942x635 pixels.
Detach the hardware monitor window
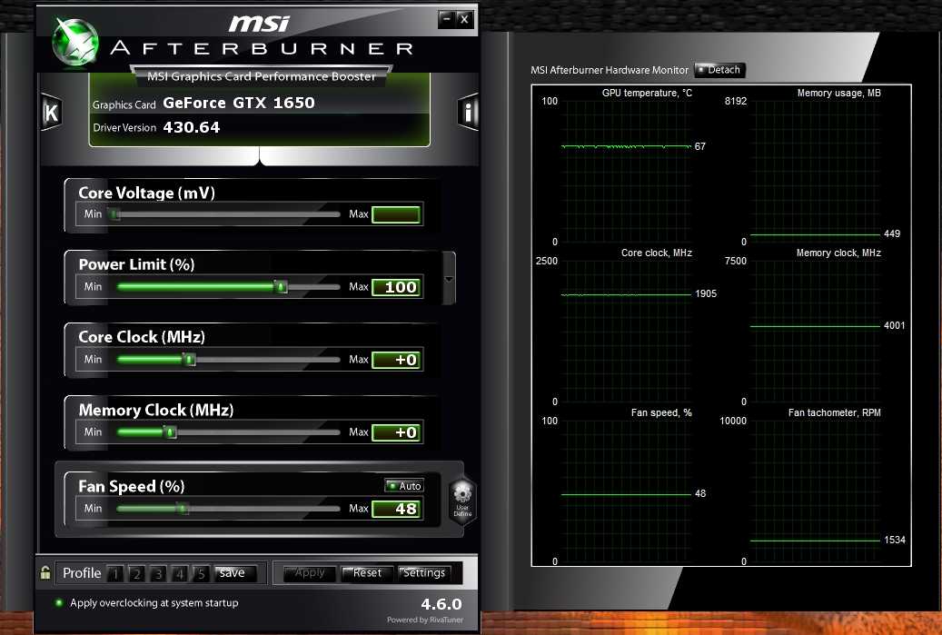click(719, 70)
